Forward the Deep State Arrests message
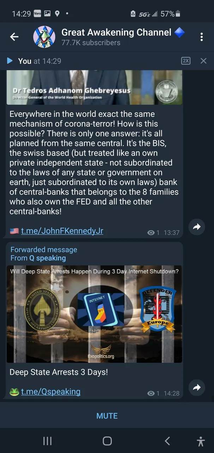The height and width of the screenshot is (453, 214). coord(197,388)
